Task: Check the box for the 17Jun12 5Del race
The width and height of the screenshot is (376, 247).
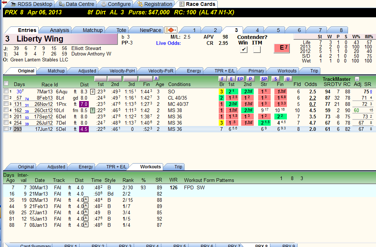Action: (x=6, y=129)
